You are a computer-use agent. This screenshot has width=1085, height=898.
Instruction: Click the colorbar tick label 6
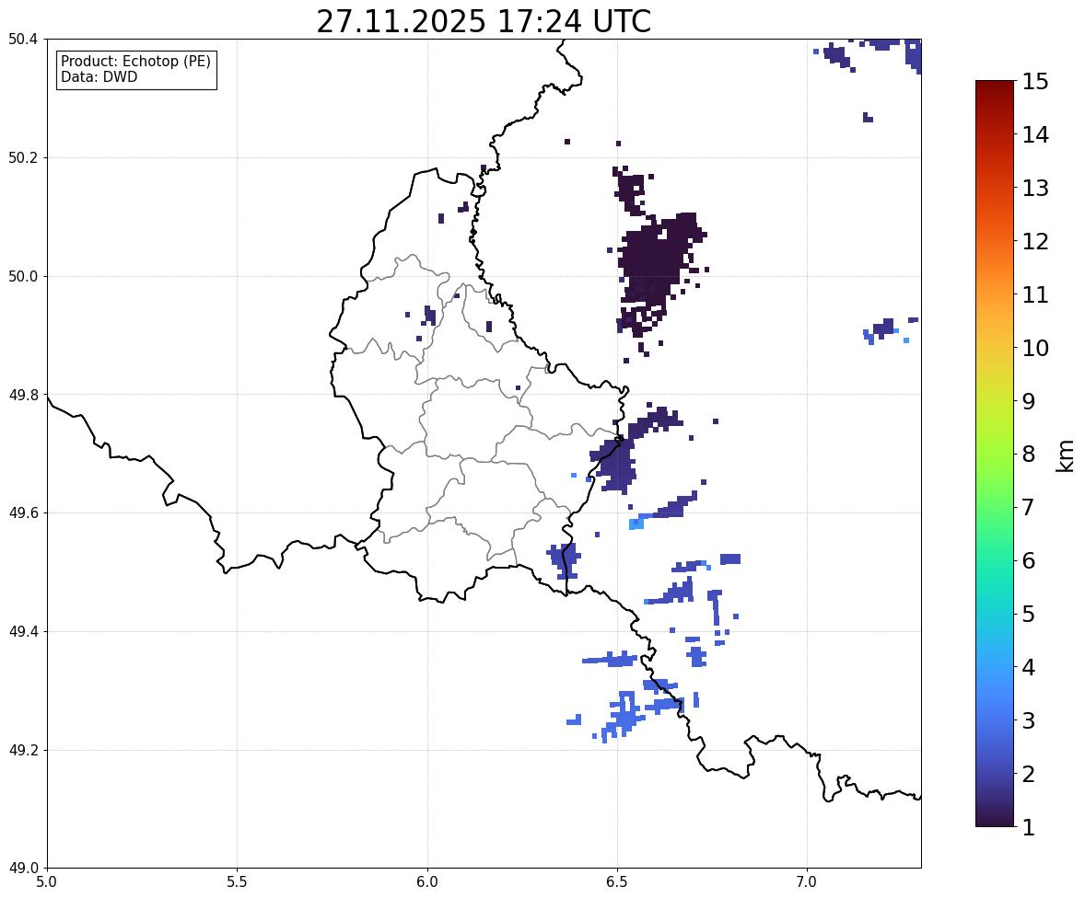pyautogui.click(x=1028, y=560)
